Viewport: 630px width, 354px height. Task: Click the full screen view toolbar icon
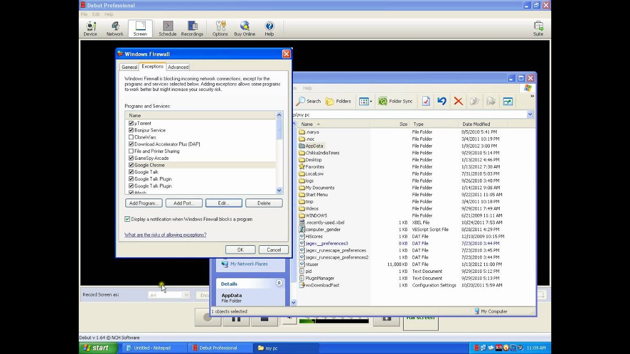coord(507,101)
